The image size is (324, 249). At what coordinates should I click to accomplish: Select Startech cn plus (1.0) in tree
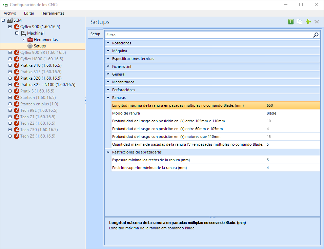39,104
